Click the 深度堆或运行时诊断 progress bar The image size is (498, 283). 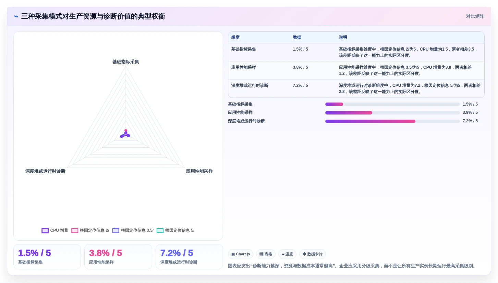pos(392,121)
